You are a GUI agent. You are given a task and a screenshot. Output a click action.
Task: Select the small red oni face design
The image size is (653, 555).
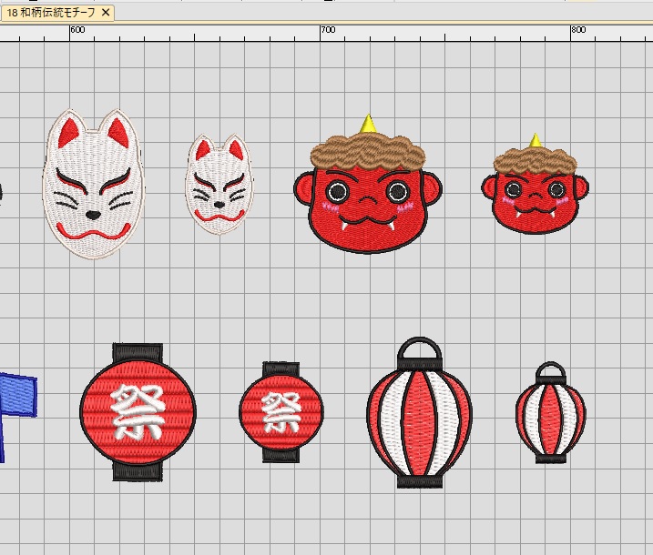tap(535, 184)
